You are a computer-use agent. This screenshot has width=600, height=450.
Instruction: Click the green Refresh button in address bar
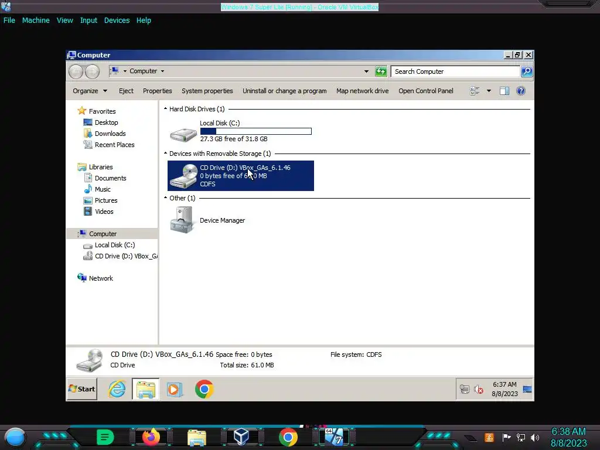381,71
